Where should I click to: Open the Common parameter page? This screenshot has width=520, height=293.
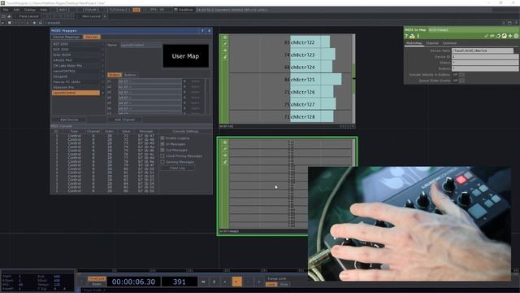(449, 43)
